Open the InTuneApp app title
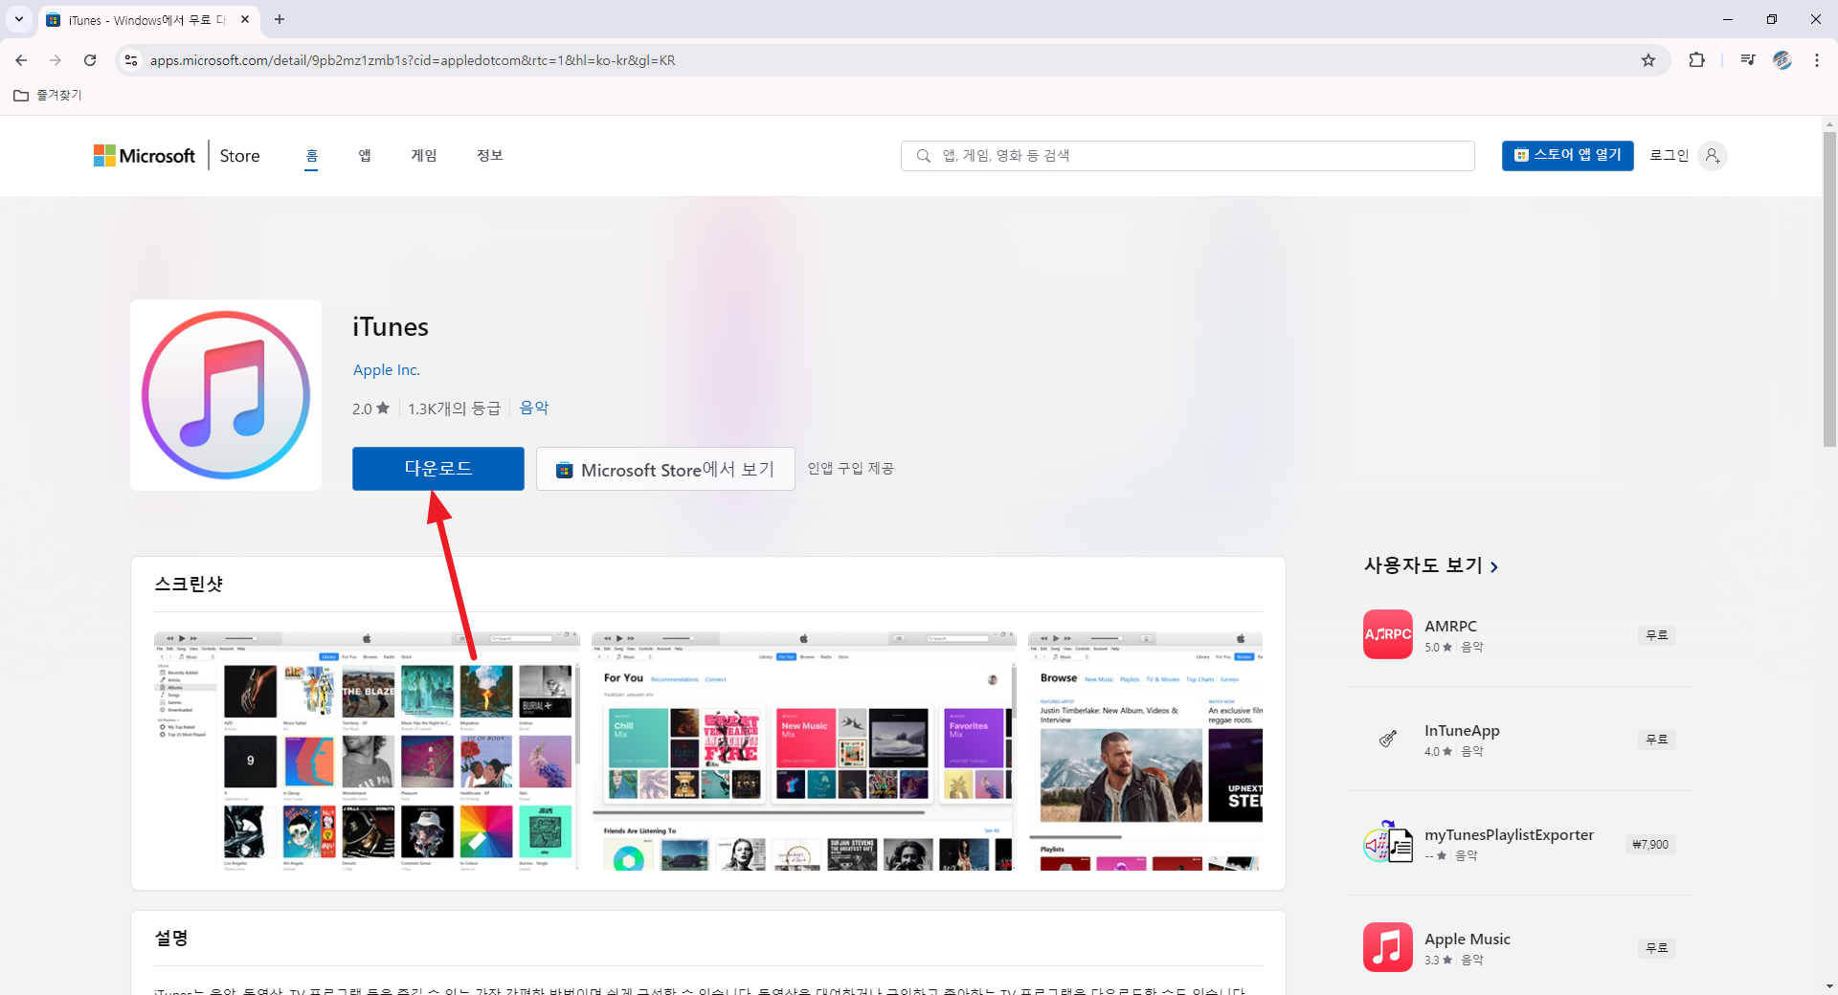 click(1462, 731)
